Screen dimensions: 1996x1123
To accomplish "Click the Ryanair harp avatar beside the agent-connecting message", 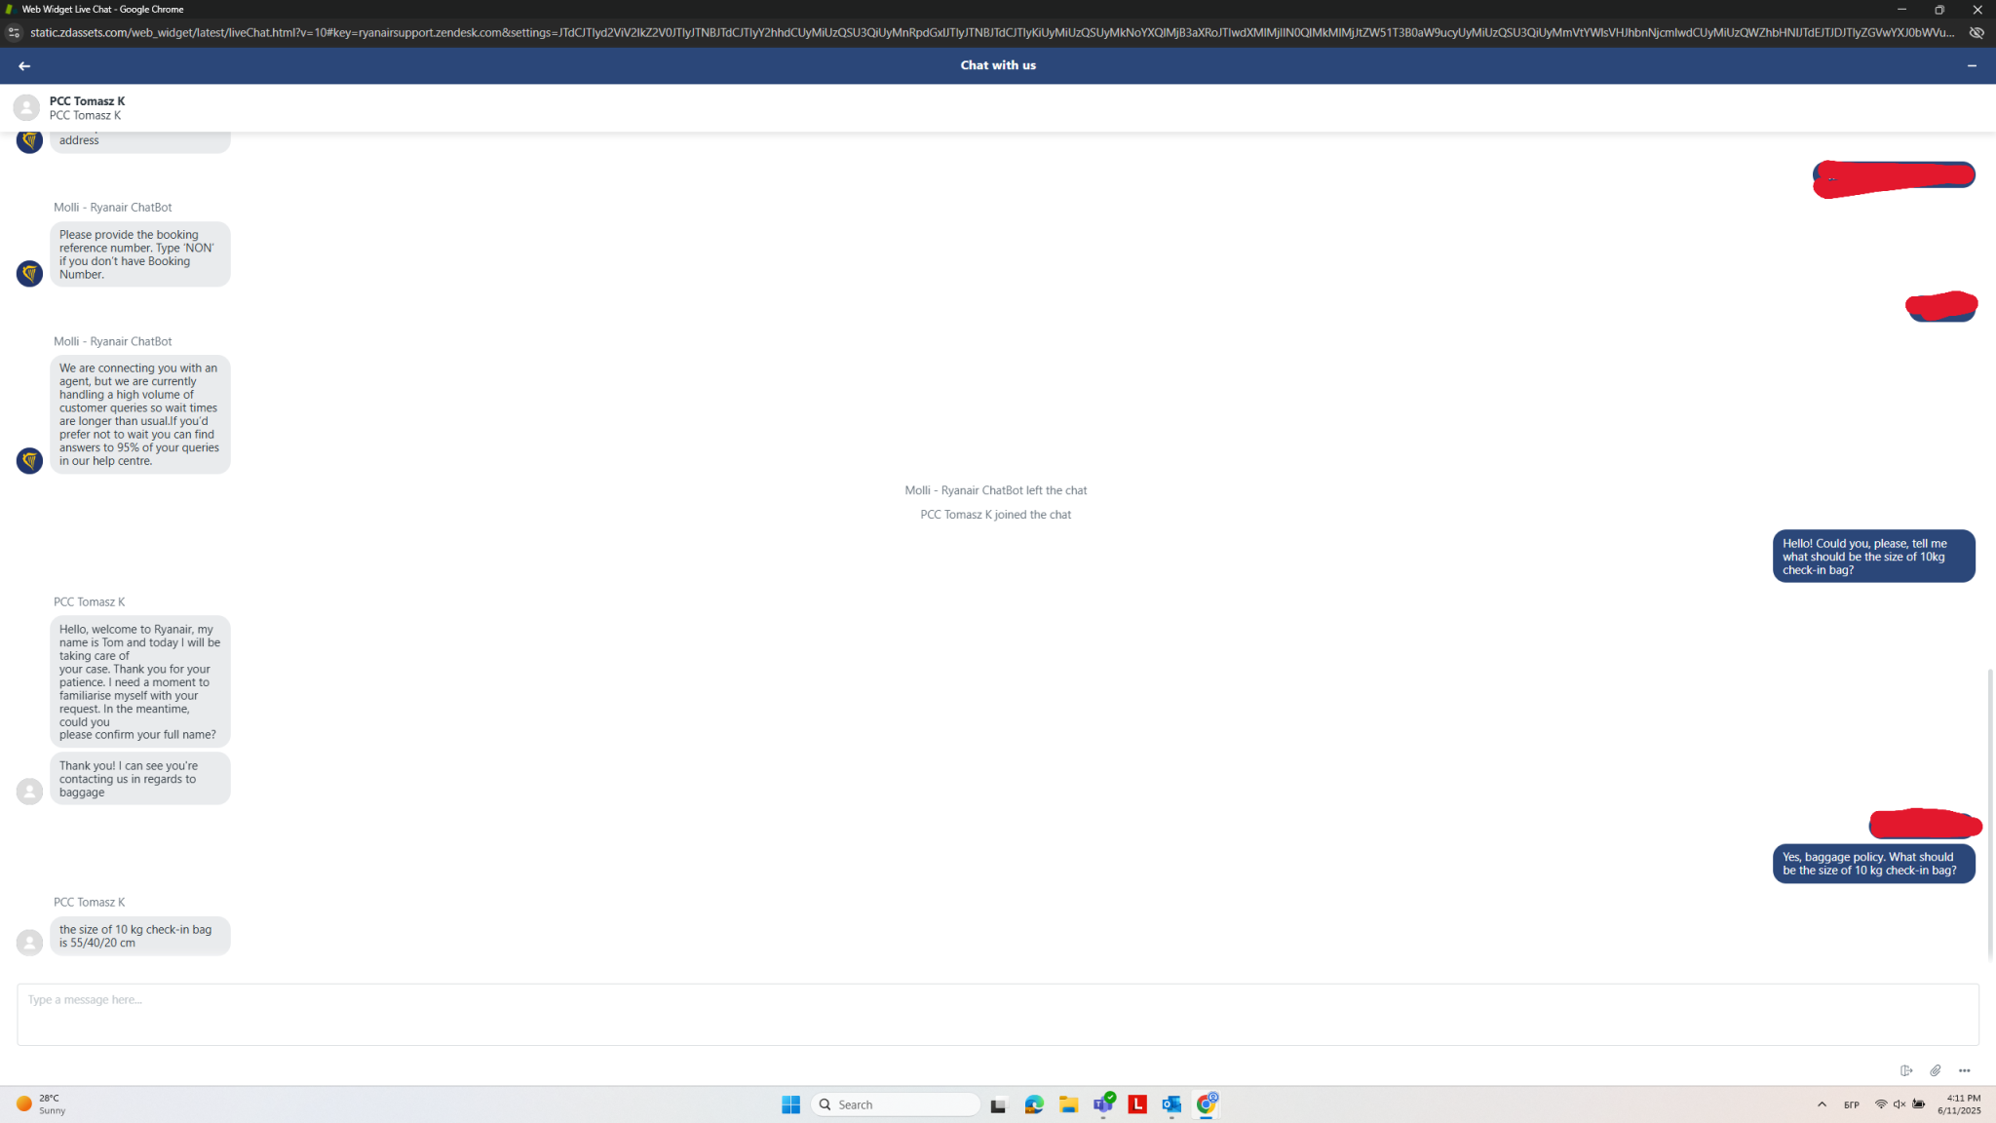I will coord(30,460).
